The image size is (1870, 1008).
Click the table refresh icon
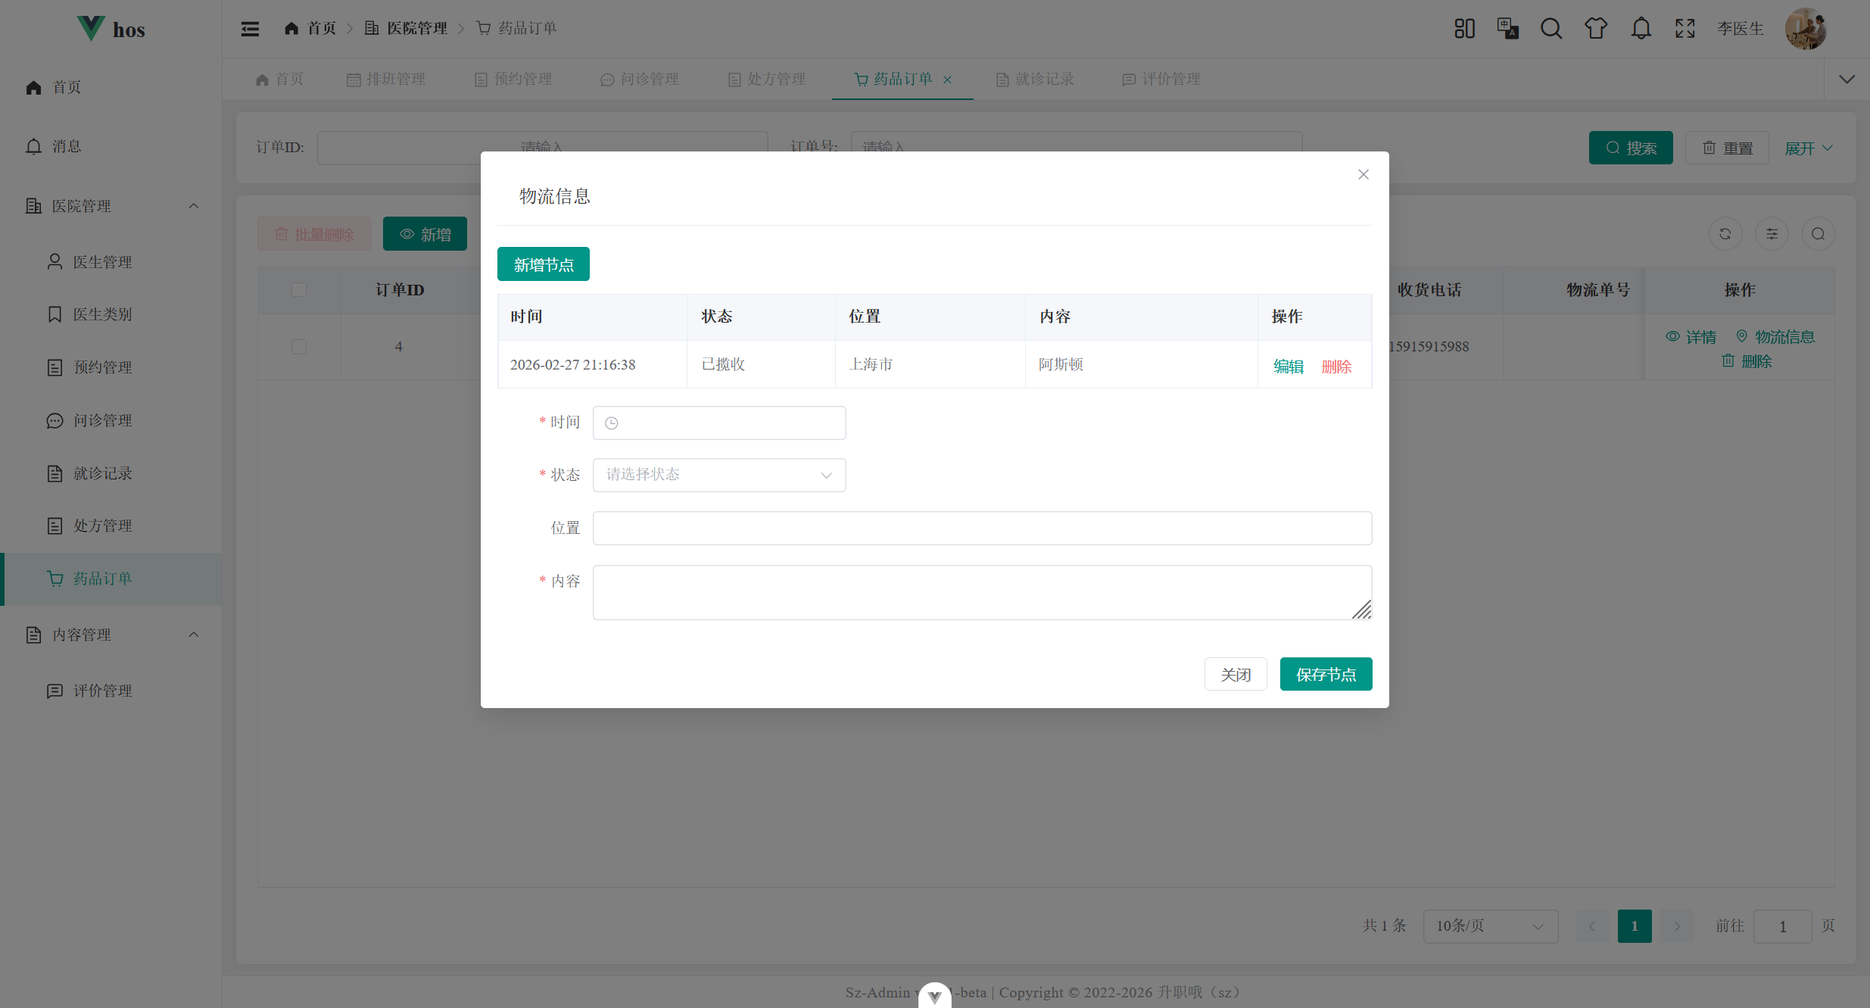click(1725, 234)
